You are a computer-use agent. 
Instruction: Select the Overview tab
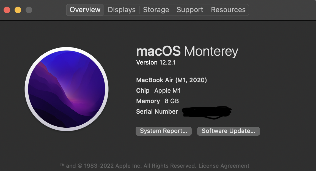coord(85,10)
